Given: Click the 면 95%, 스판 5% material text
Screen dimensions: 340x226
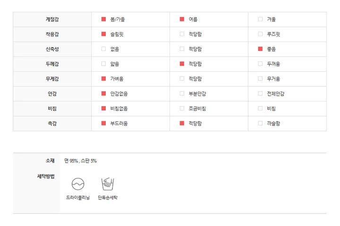Looking at the screenshot, I should 80,161.
